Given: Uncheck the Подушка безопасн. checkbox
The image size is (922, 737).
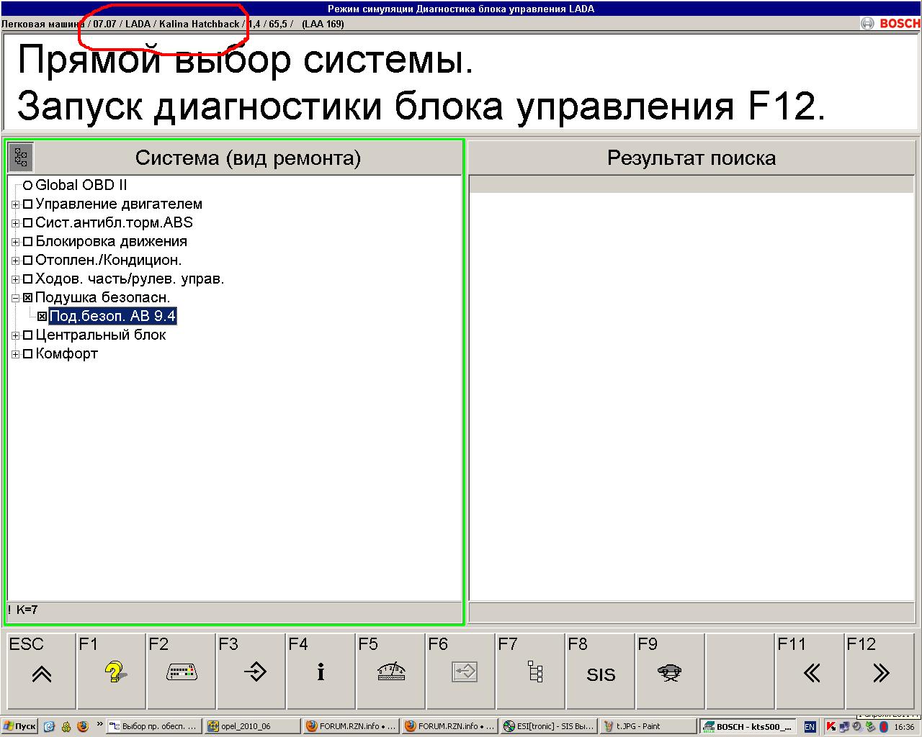Looking at the screenshot, I should (28, 298).
